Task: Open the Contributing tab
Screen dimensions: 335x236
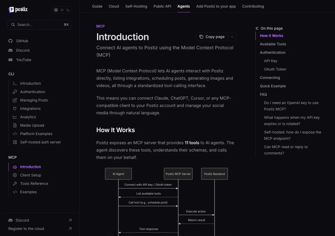Action: coord(253,6)
